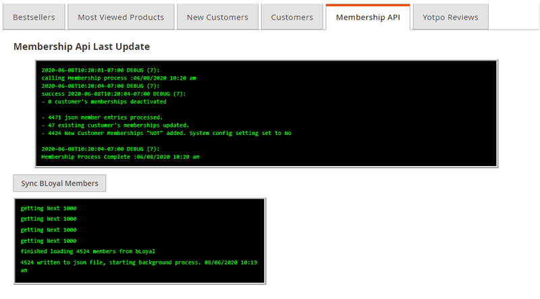The height and width of the screenshot is (299, 540).
Task: Click the first 'getting Next 1000' line
Action: coord(49,208)
